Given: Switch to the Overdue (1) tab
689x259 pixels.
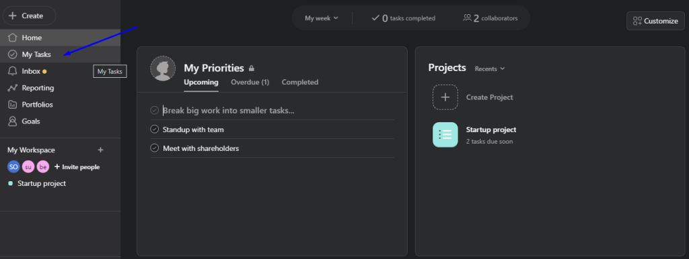Looking at the screenshot, I should click(250, 82).
